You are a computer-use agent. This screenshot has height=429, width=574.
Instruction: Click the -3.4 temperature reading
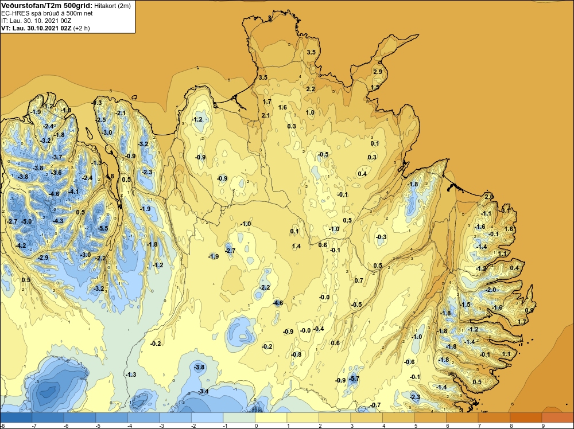coord(203,391)
